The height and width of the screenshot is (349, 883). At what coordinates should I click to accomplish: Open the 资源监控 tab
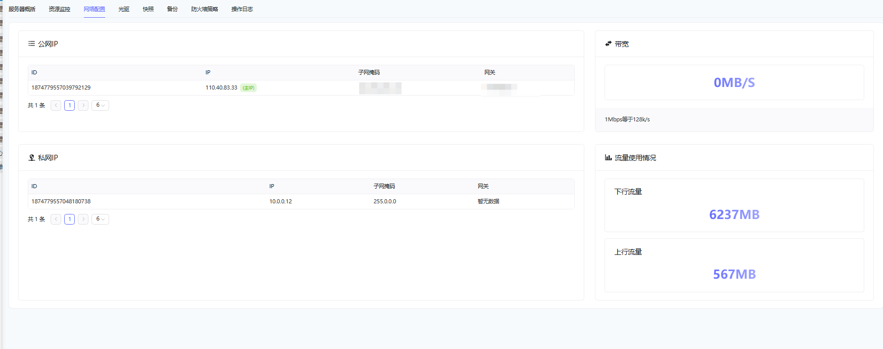(59, 9)
